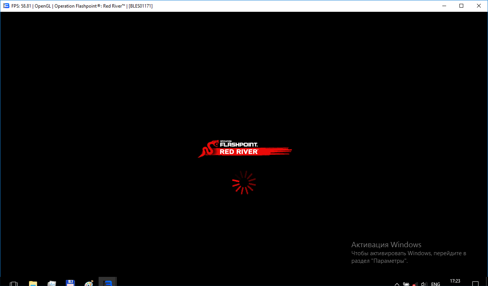The image size is (488, 286).
Task: Check the battery power status icon
Action: coord(406,284)
